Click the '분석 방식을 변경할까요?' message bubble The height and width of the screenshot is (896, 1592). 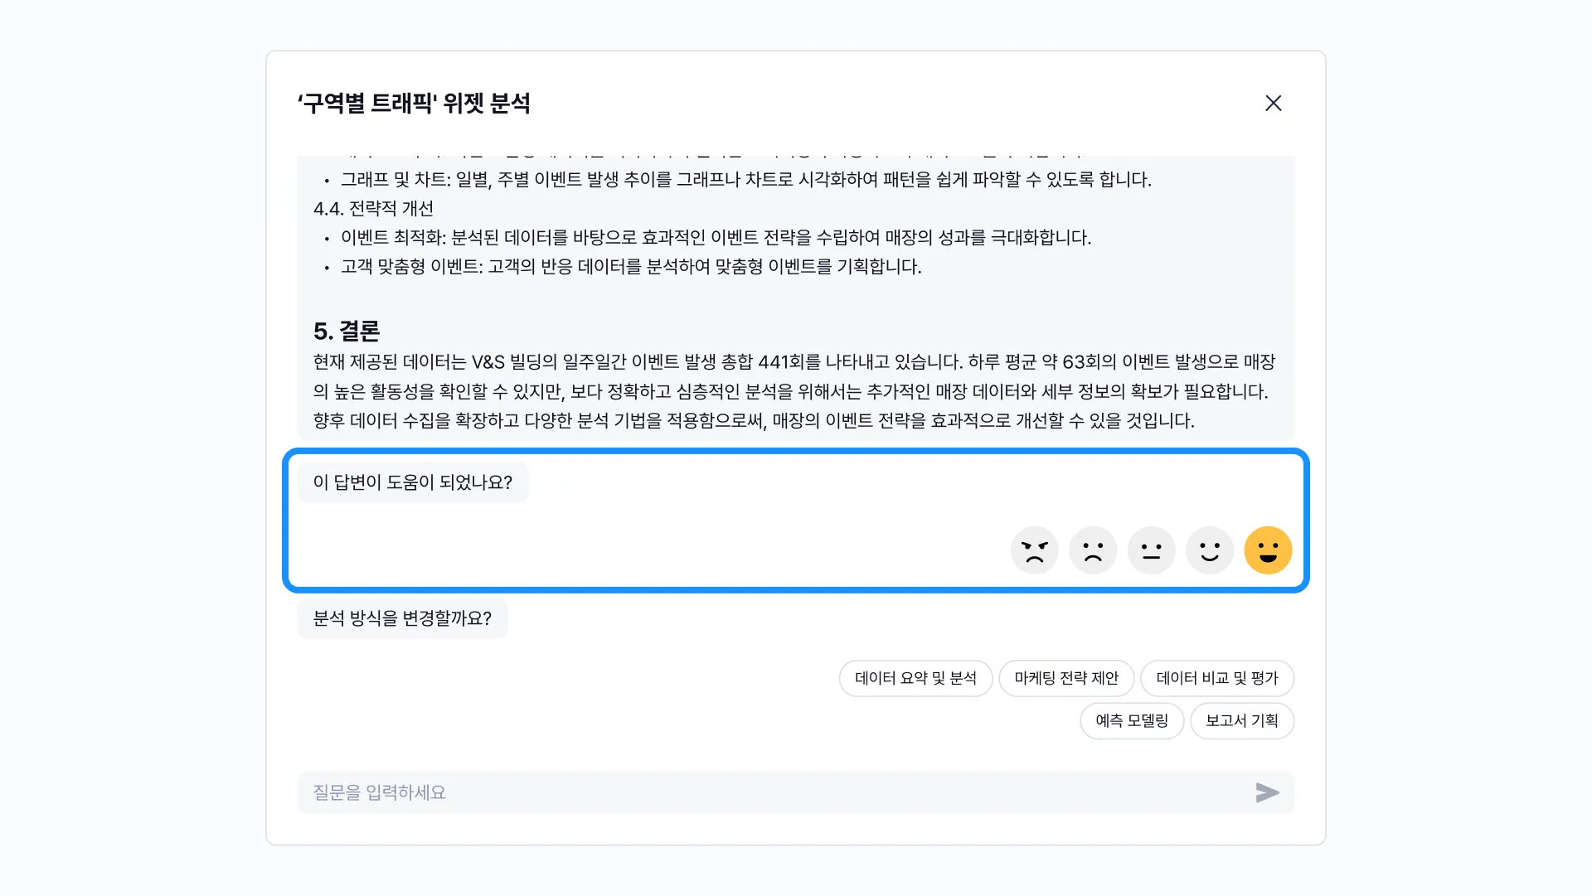(x=402, y=618)
